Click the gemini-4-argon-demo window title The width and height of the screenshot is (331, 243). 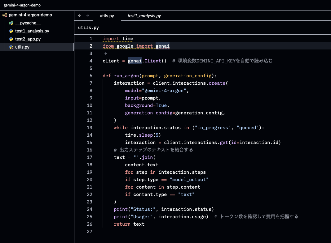click(22, 5)
